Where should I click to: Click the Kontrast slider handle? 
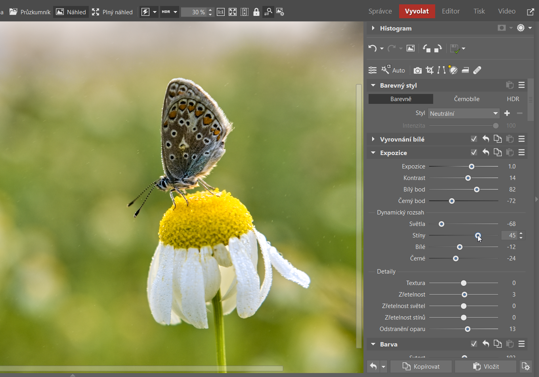[468, 178]
